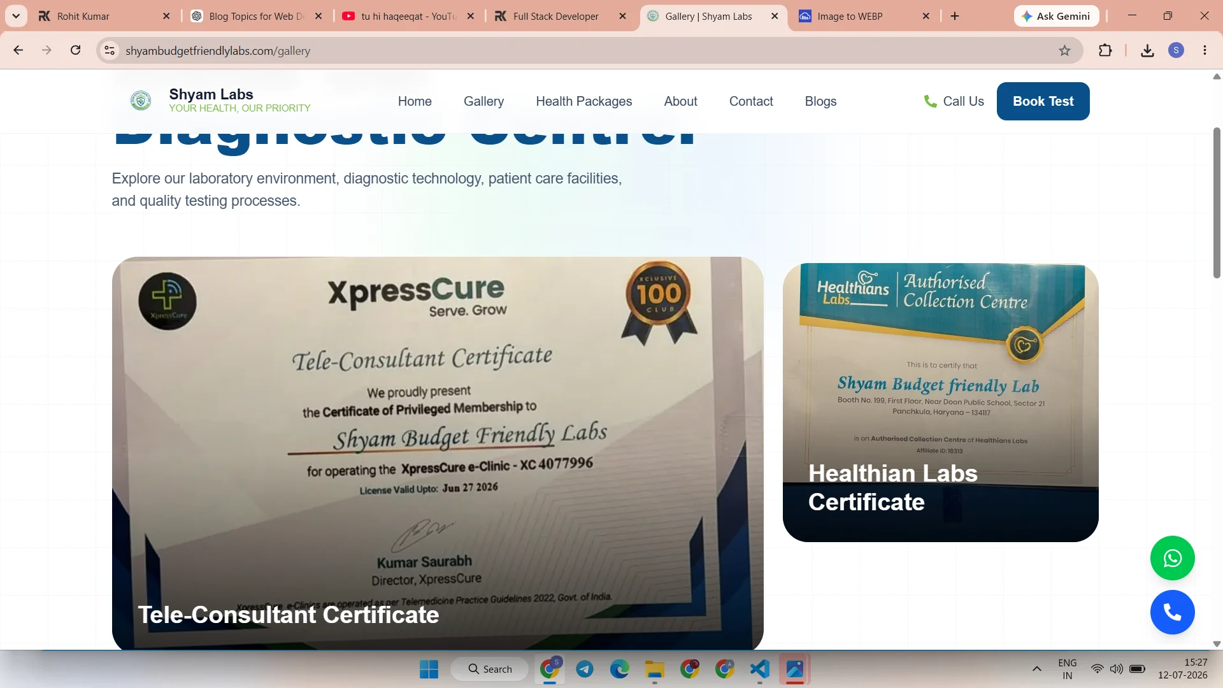View site information icon in address bar

[x=110, y=50]
